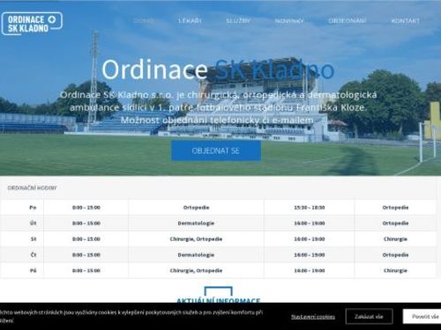
Task: Click Chirurgie, Ortopedie in the St row
Action: [196, 239]
